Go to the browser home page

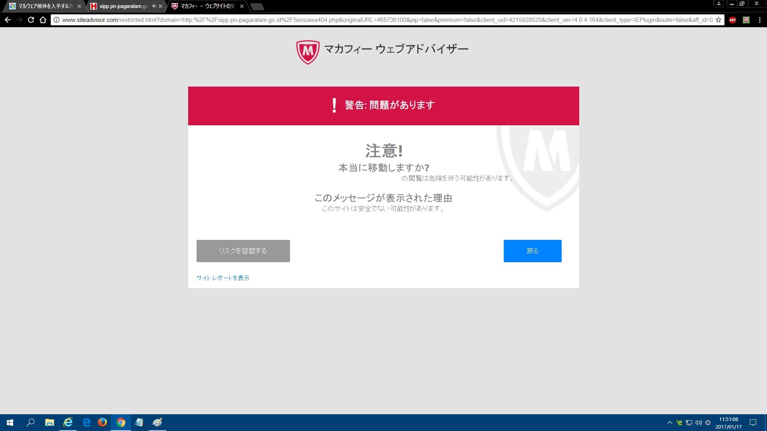[x=43, y=20]
